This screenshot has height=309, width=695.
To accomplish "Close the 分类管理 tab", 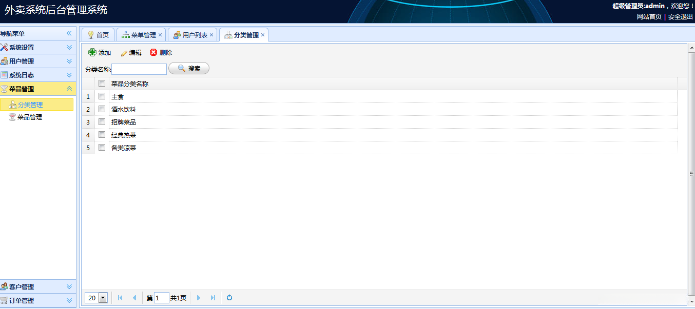I will tap(263, 35).
